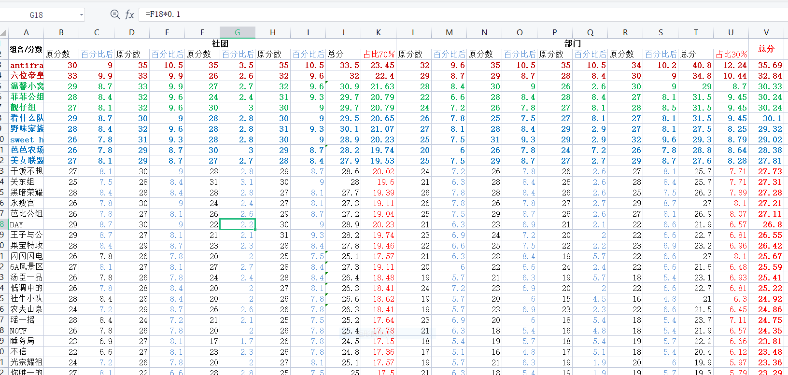Click the 组合/分数 header cell
The image size is (788, 375).
pyautogui.click(x=26, y=49)
